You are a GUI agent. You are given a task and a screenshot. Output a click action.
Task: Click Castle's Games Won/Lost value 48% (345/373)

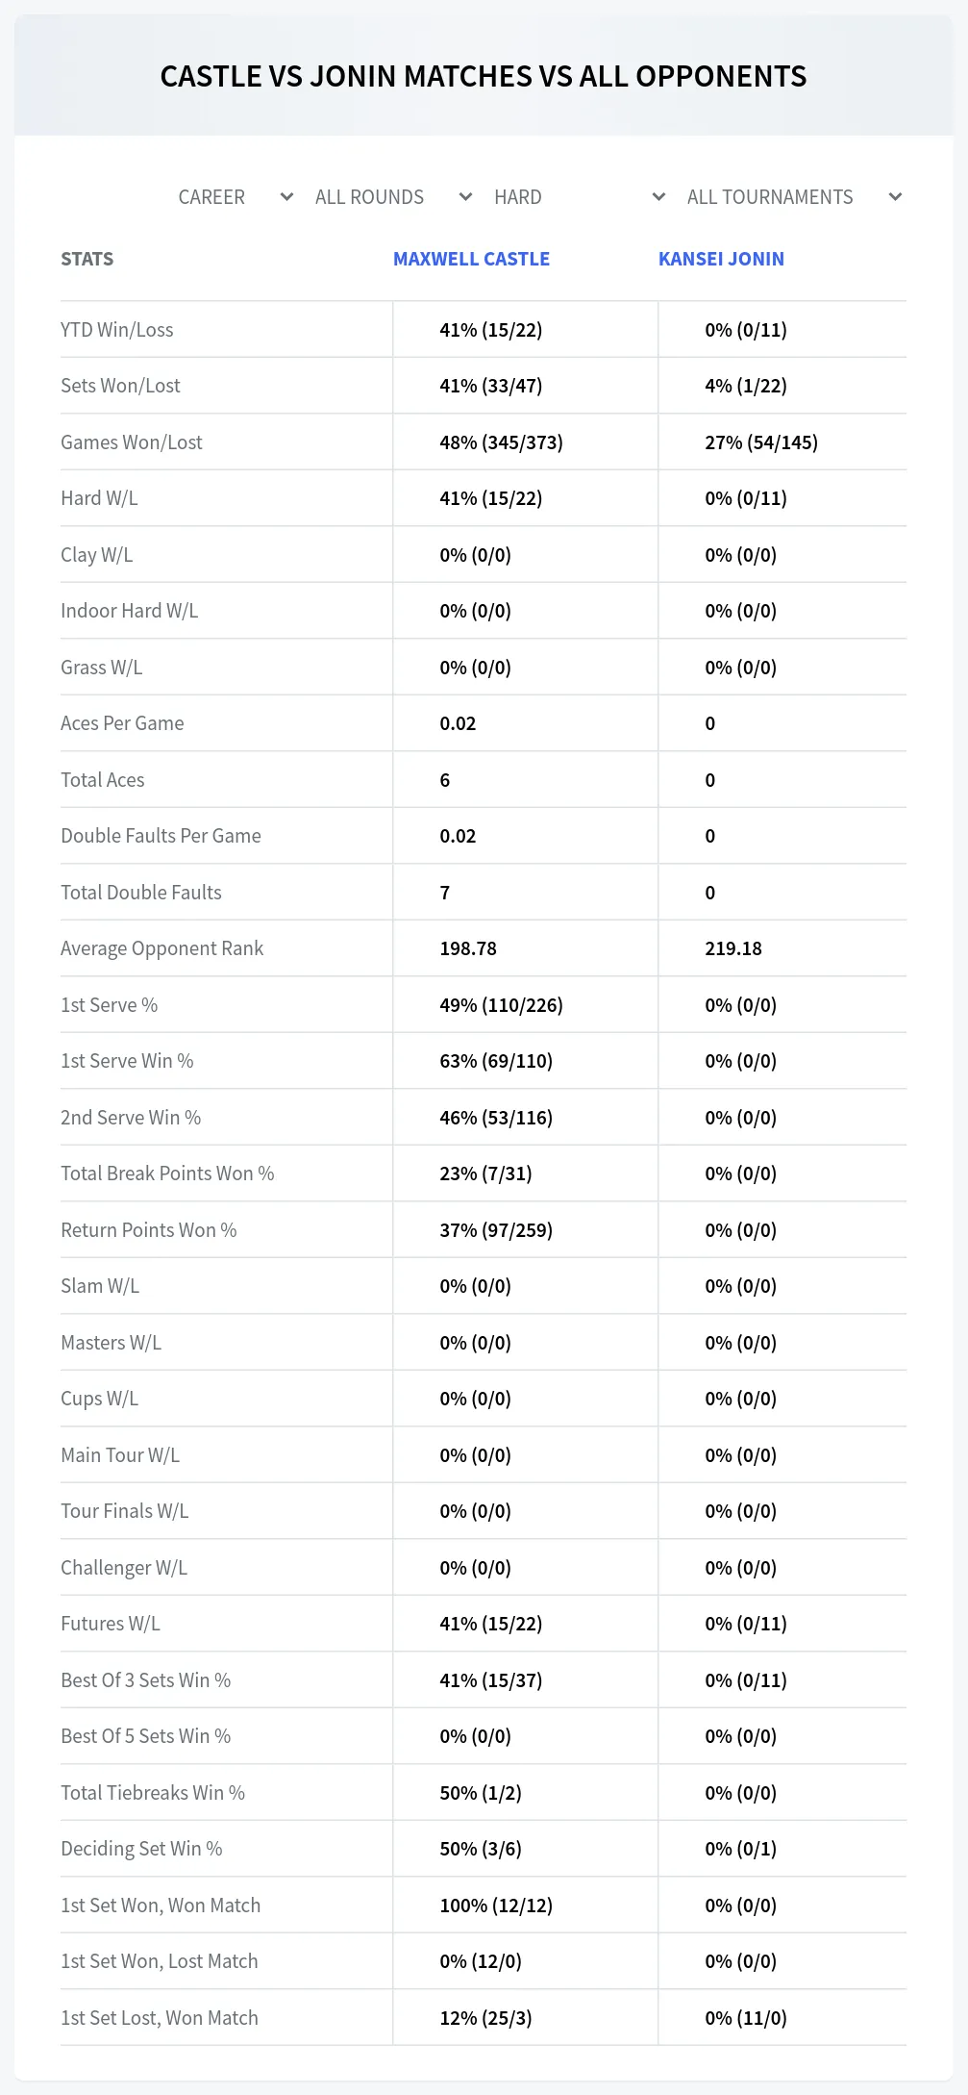(x=501, y=442)
